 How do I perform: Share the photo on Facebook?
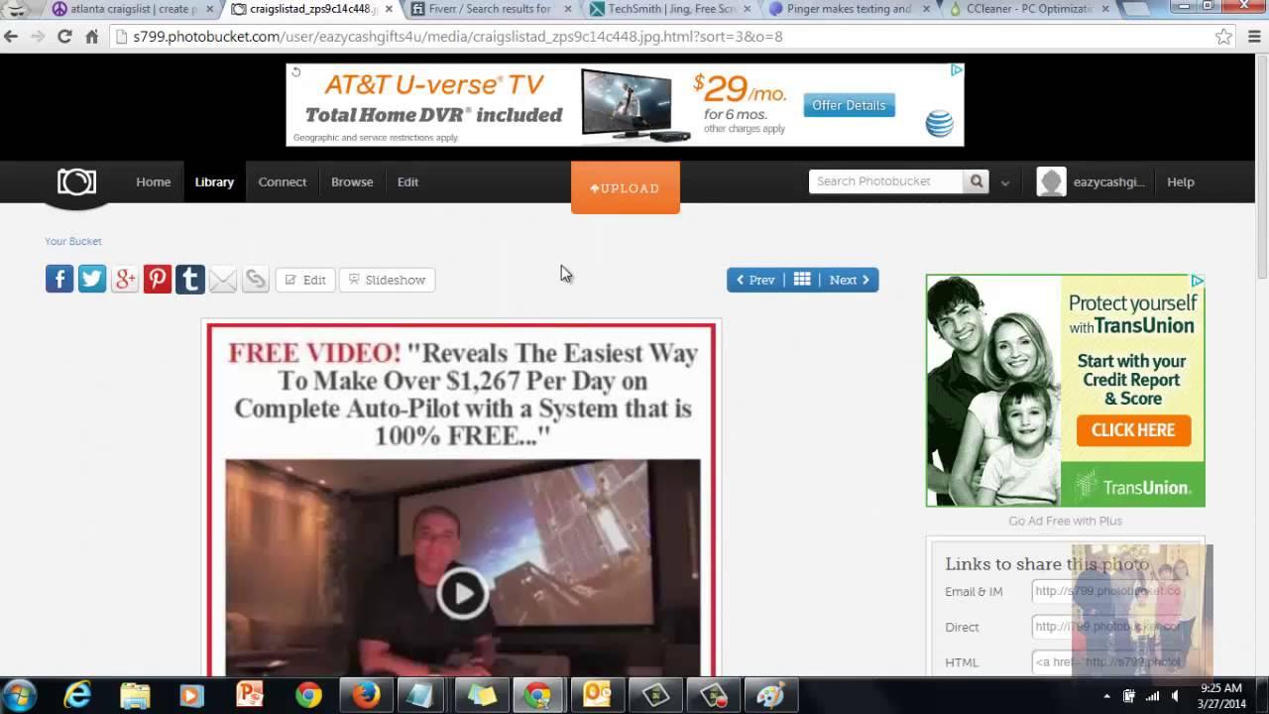coord(59,279)
